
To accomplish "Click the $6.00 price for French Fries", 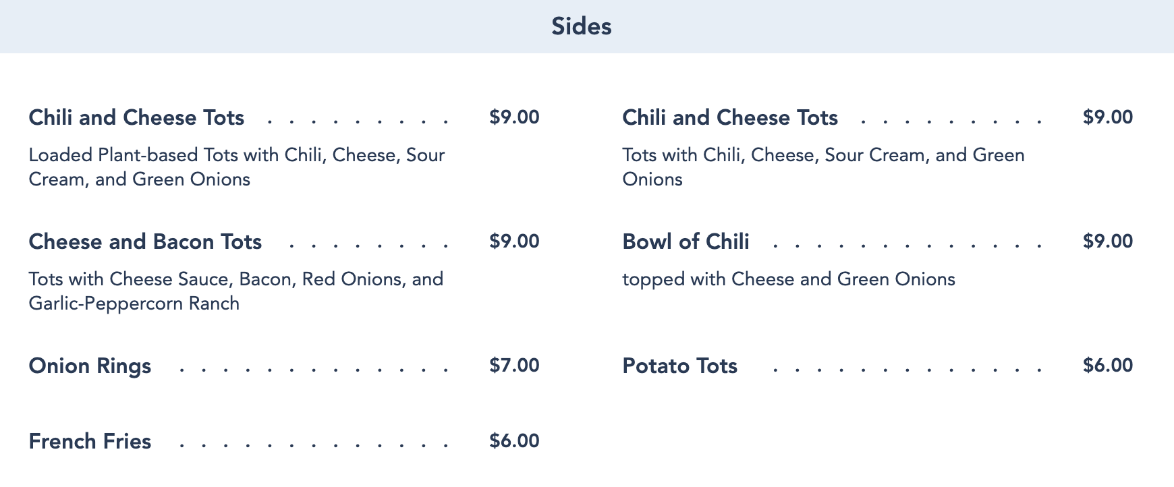I will 514,441.
